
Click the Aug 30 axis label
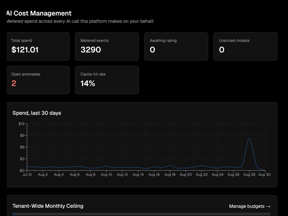pyautogui.click(x=264, y=174)
